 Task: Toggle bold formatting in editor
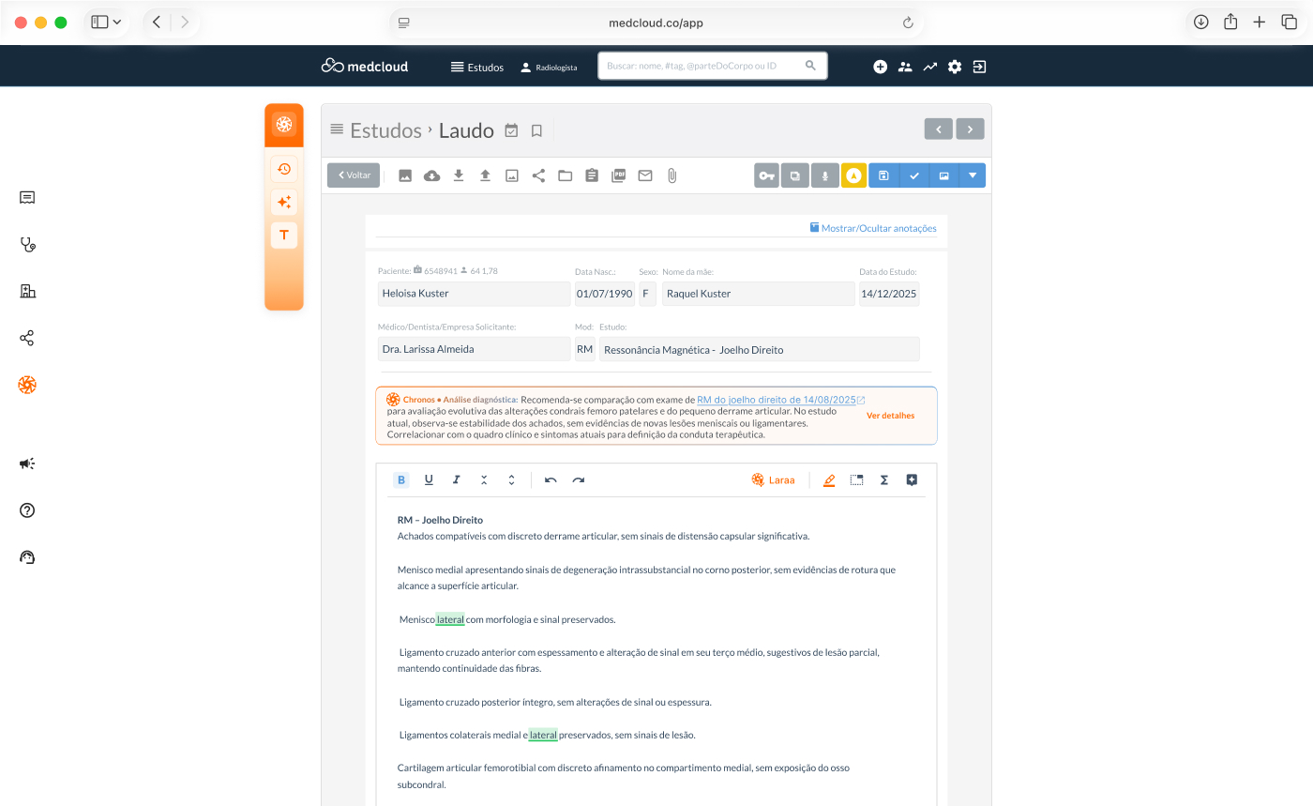pos(401,479)
